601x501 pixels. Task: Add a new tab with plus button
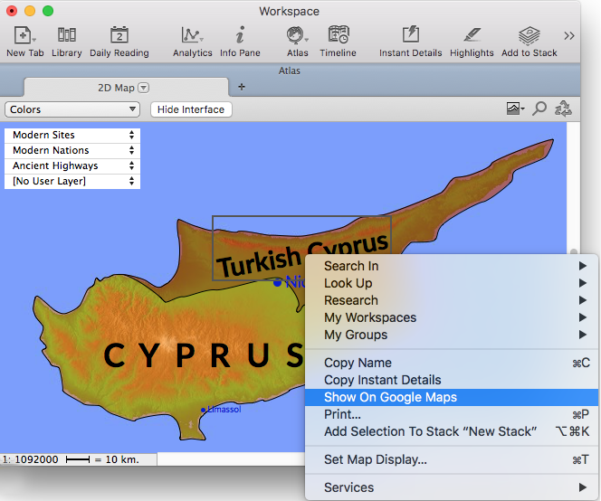(x=241, y=88)
